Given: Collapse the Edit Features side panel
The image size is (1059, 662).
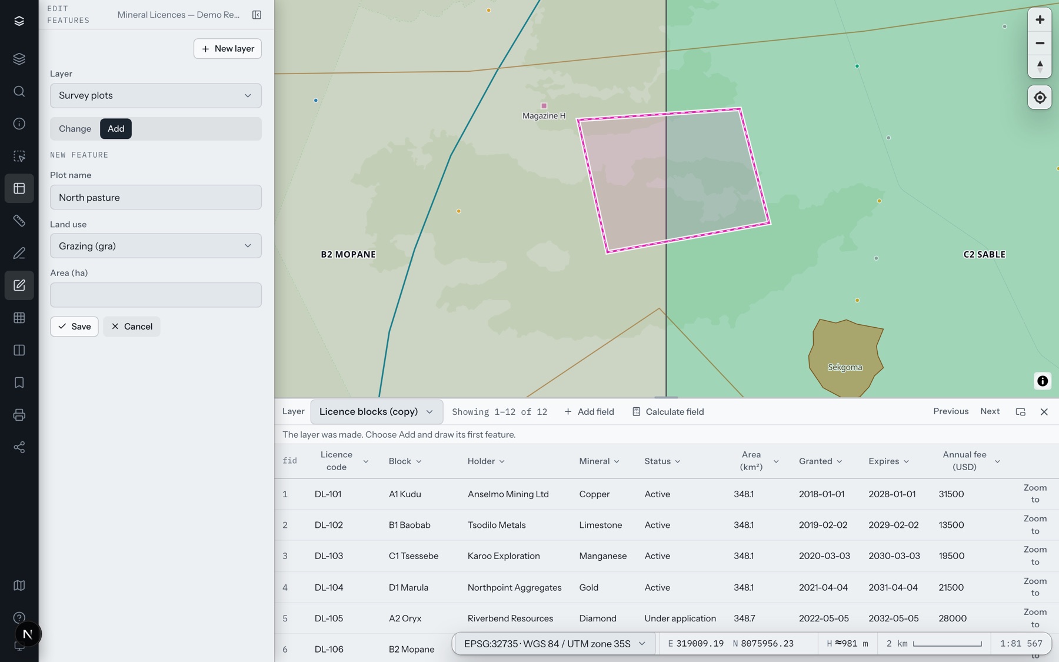Looking at the screenshot, I should tap(257, 15).
